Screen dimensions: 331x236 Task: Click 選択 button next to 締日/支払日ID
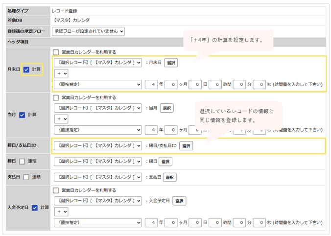click(x=186, y=145)
